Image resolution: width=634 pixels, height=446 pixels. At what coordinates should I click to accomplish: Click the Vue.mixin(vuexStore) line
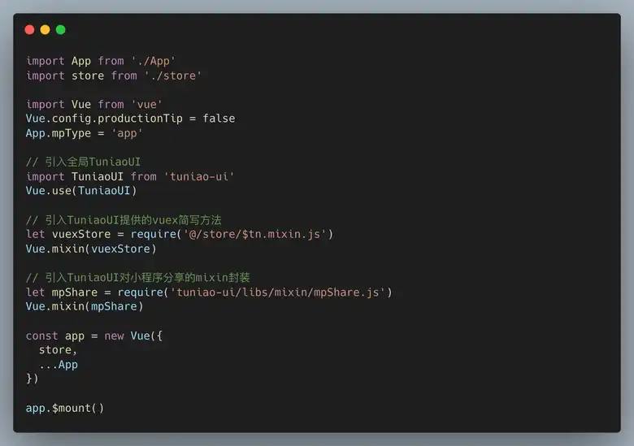pyautogui.click(x=91, y=249)
